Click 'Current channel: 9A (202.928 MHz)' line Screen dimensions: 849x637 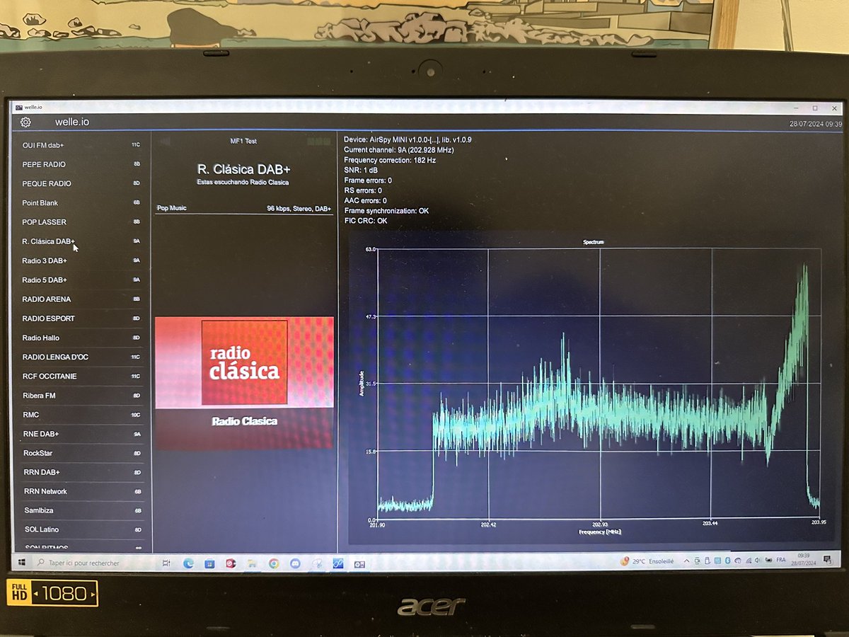pos(399,150)
